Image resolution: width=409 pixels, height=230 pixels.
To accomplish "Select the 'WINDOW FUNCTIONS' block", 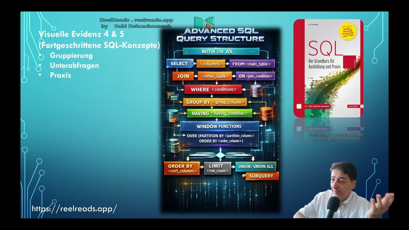I will pos(220,126).
